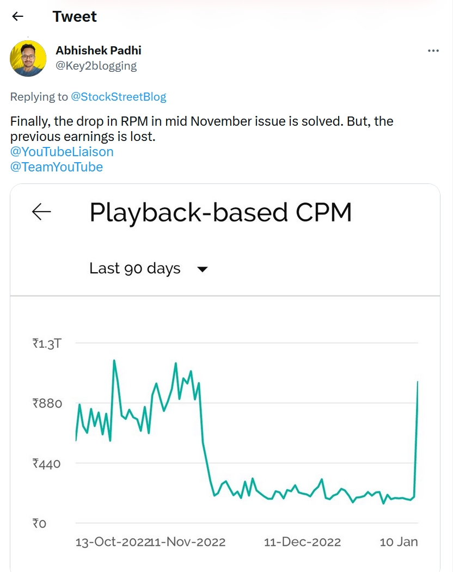Click the Abhishek Padhi display name
The width and height of the screenshot is (453, 572).
pyautogui.click(x=98, y=50)
